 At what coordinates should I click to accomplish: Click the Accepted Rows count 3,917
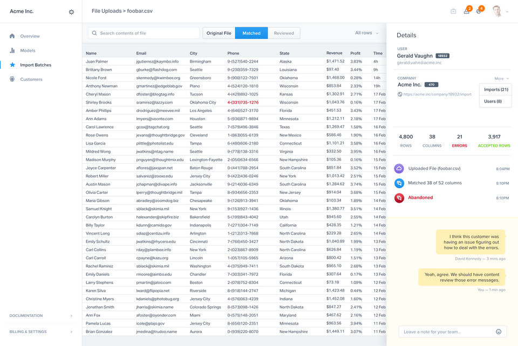point(494,137)
